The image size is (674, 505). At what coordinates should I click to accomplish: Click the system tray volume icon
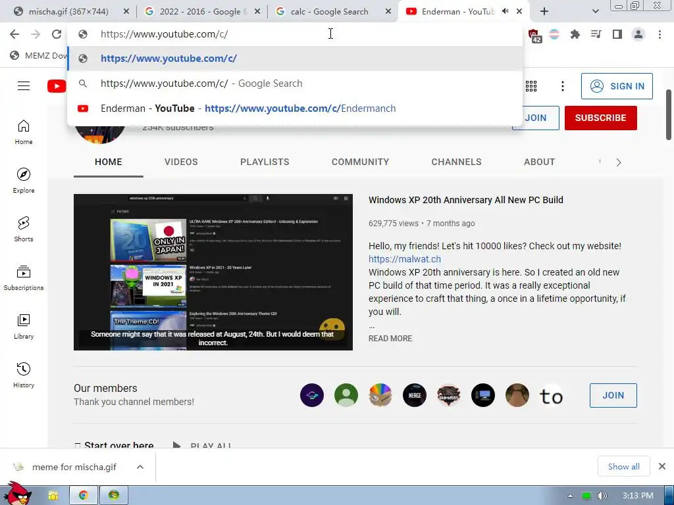[x=602, y=496]
